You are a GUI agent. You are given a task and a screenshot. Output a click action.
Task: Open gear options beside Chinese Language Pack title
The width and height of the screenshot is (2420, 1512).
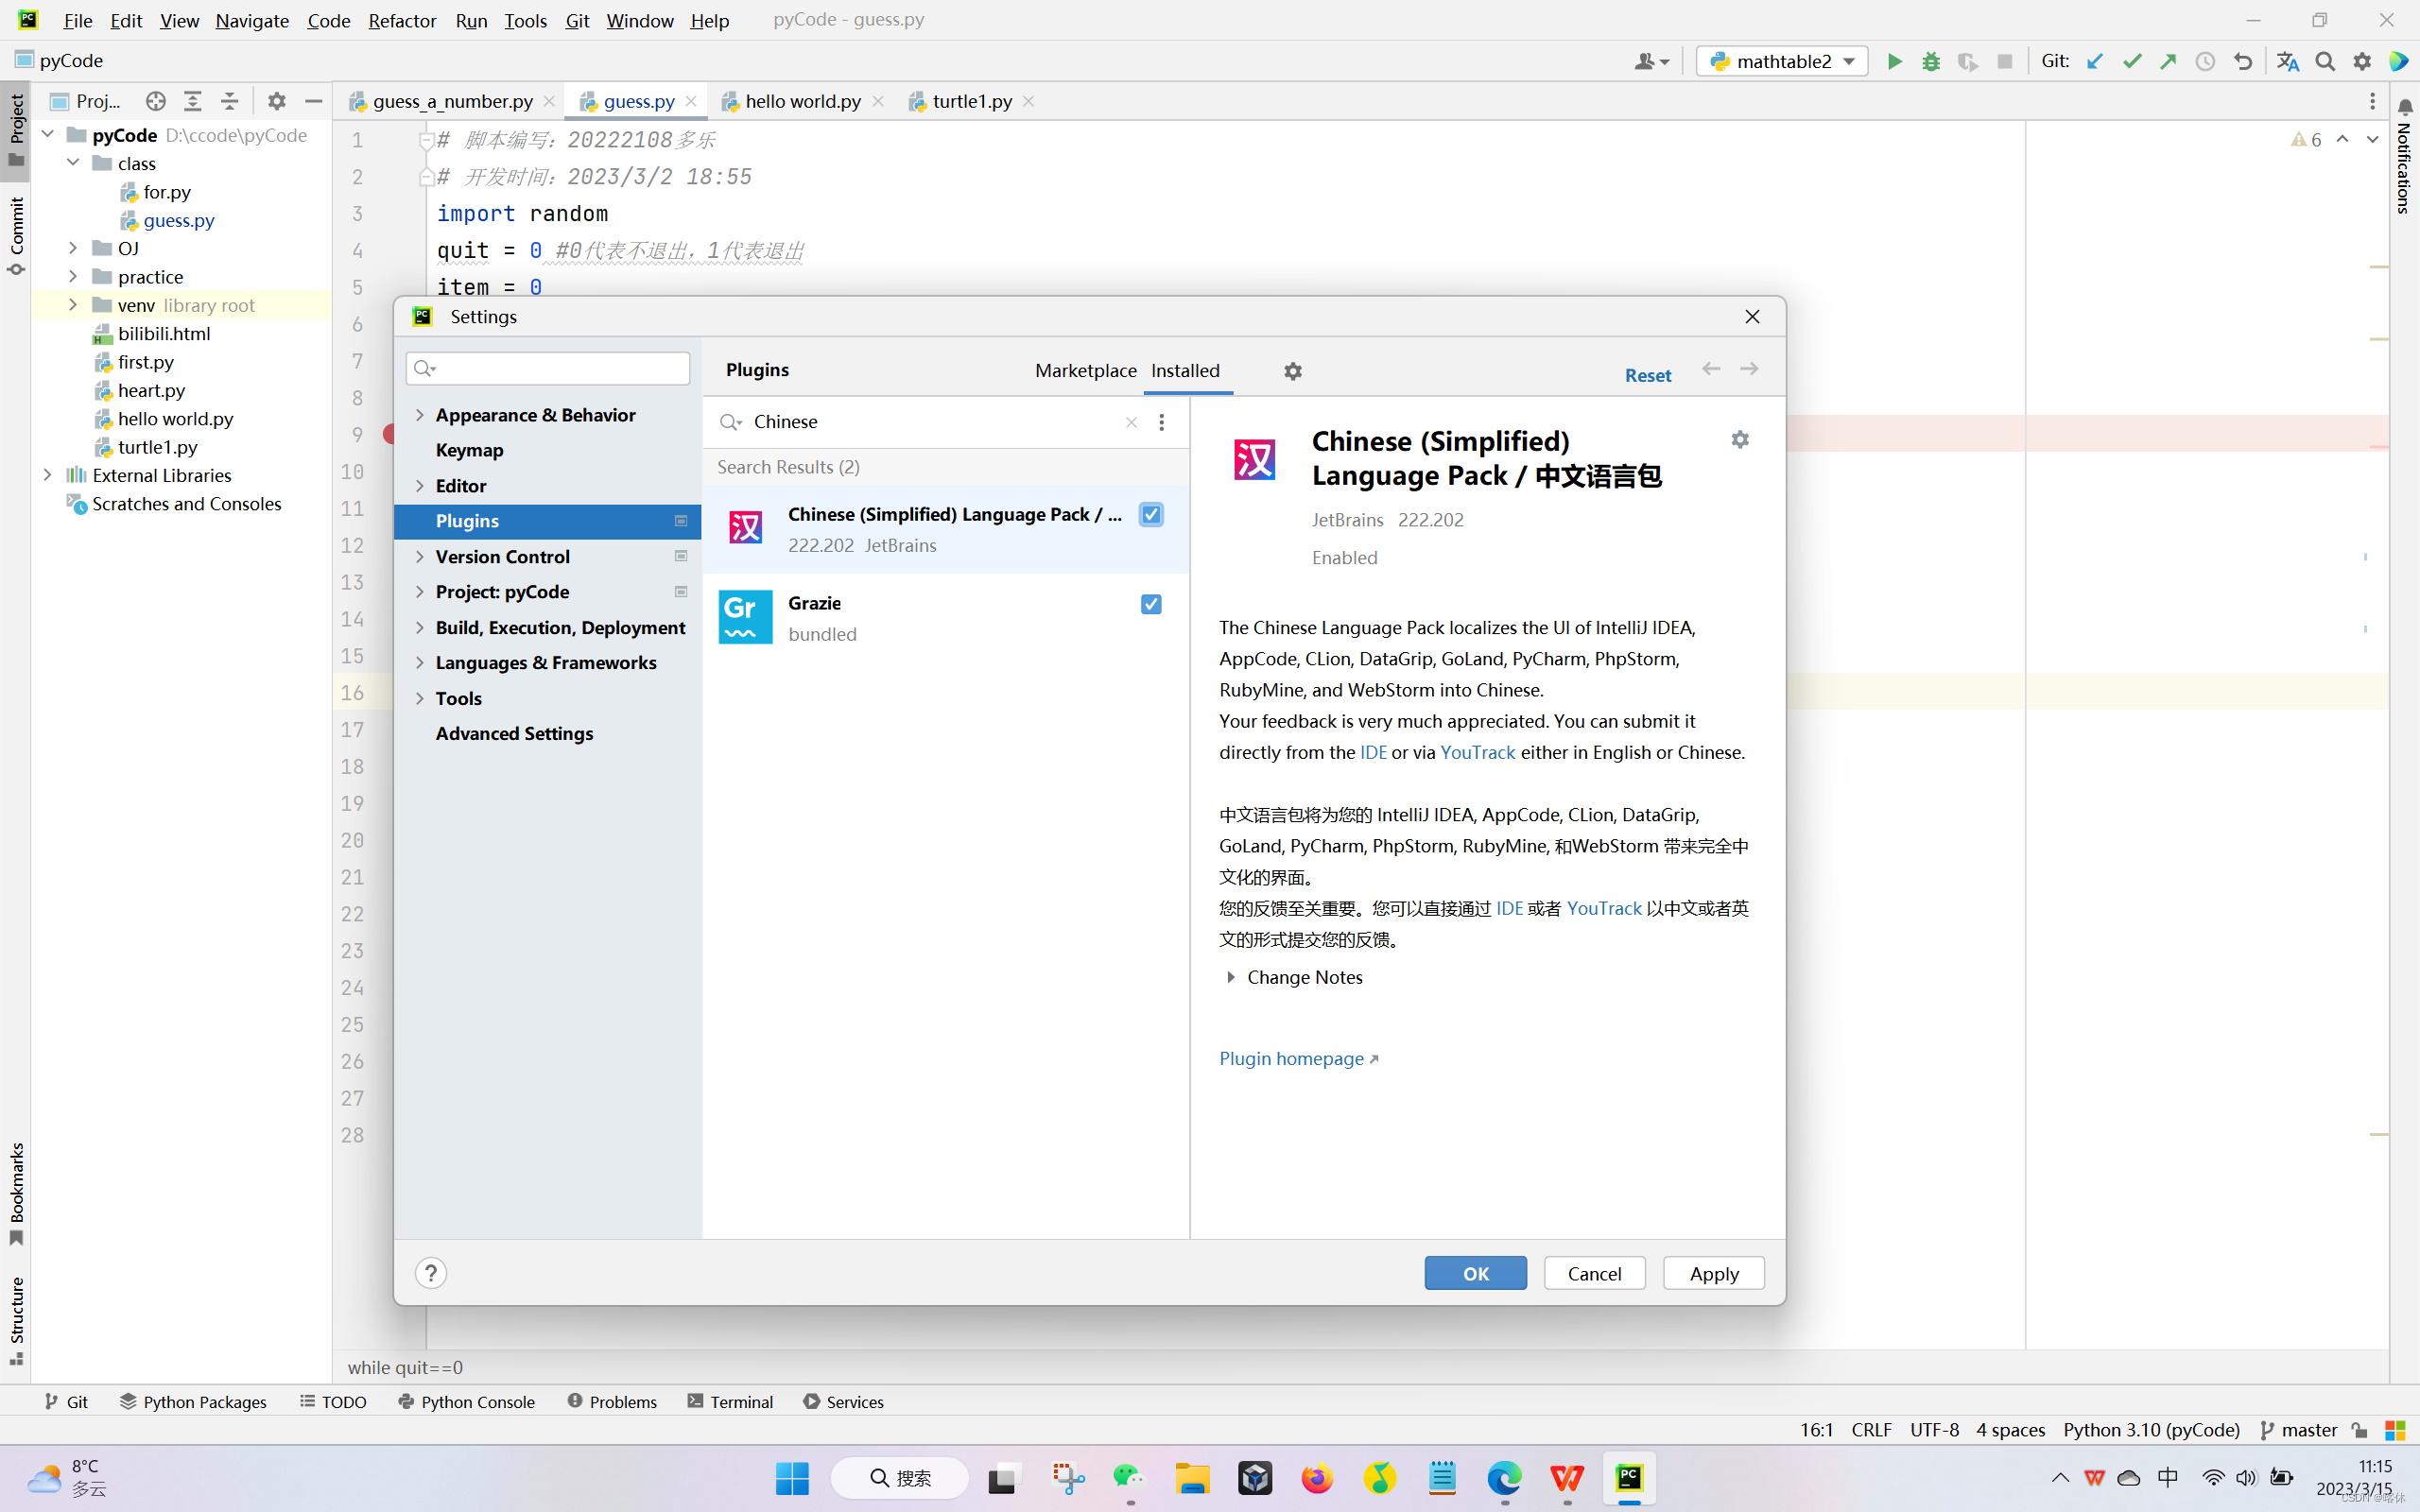tap(1740, 439)
